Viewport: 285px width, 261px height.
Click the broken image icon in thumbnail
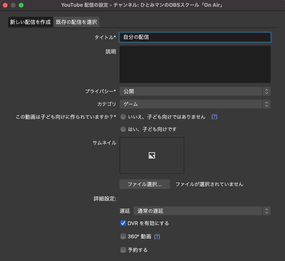point(152,156)
